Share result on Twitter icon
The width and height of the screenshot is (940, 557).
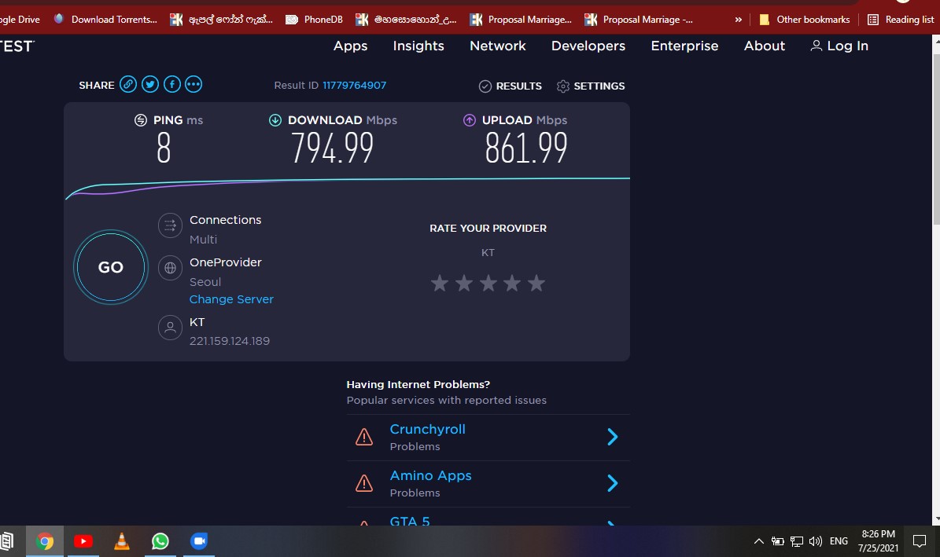click(x=150, y=84)
